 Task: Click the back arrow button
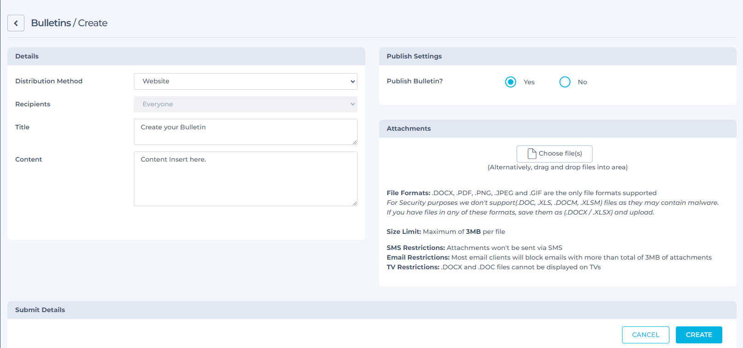(x=16, y=23)
